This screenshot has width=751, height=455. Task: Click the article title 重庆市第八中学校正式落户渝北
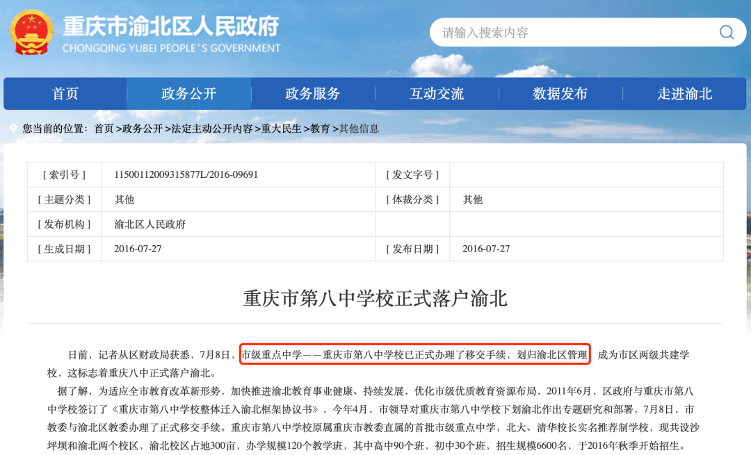(375, 299)
